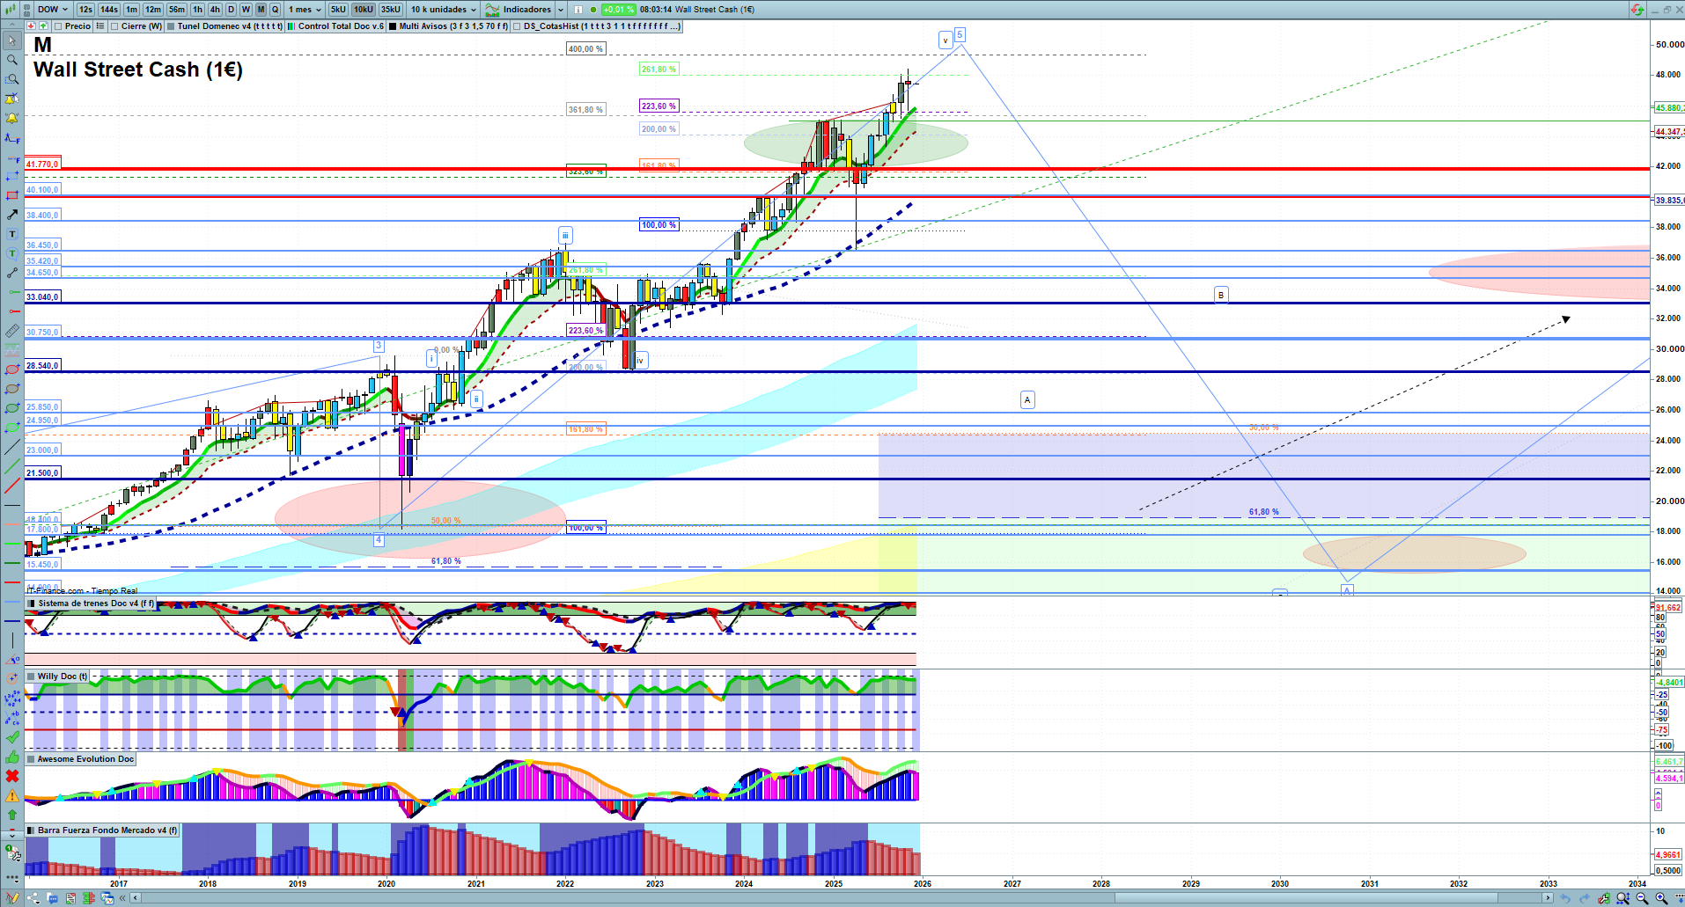
Task: Open the '10 k unidades' dropdown
Action: click(444, 10)
